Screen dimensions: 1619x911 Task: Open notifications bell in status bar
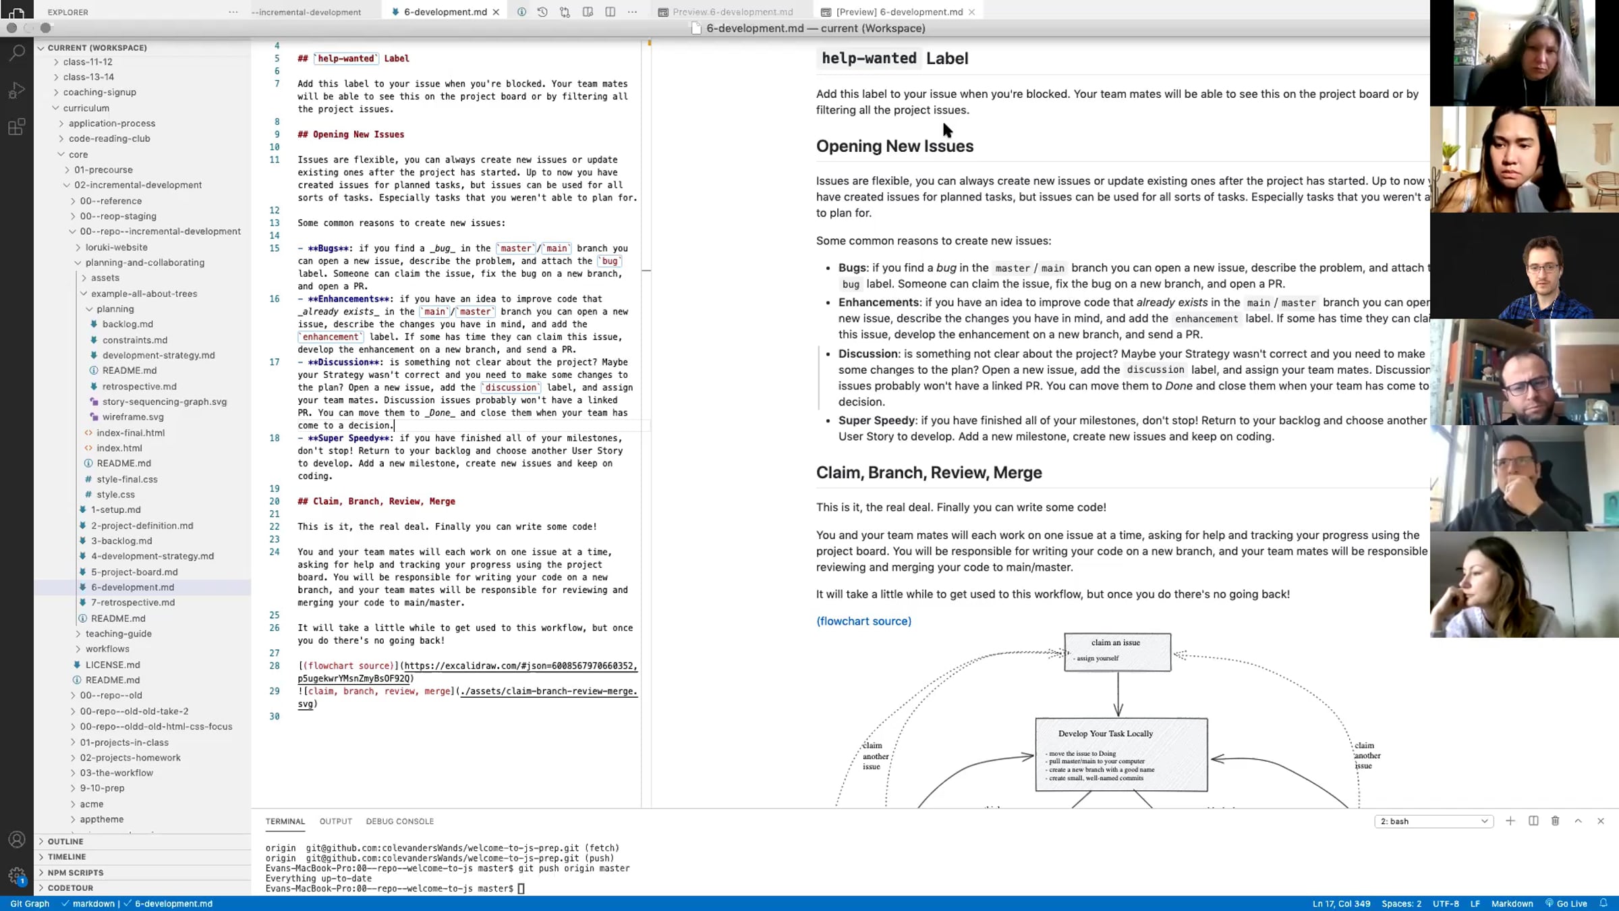[1604, 904]
